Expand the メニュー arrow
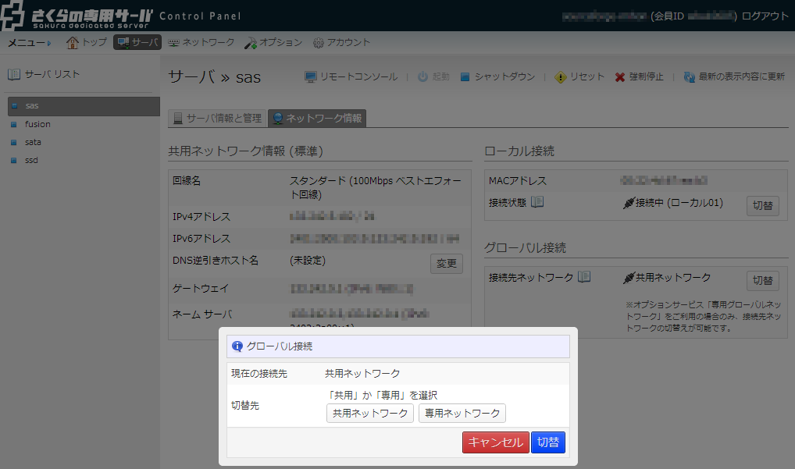Viewport: 795px width, 469px height. pyautogui.click(x=48, y=42)
